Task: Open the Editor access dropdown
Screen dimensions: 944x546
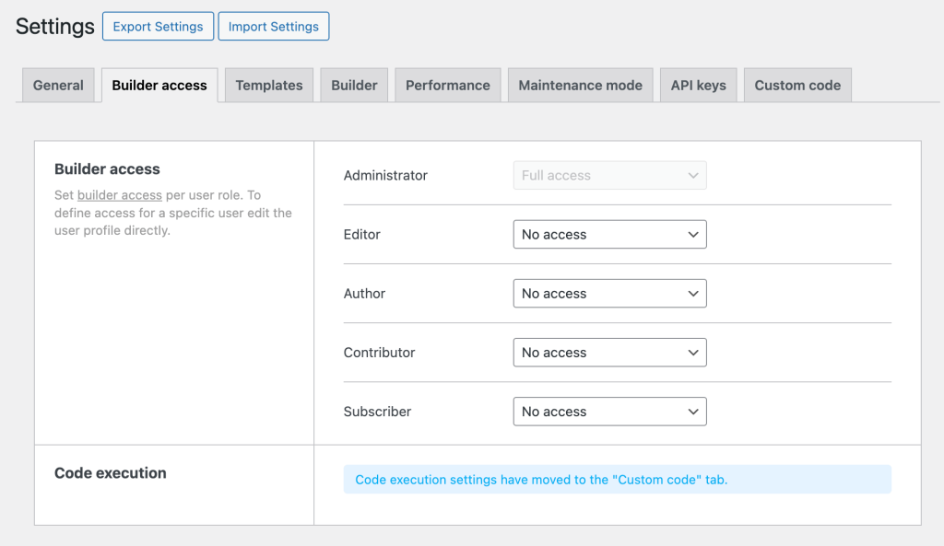Action: pyautogui.click(x=609, y=235)
